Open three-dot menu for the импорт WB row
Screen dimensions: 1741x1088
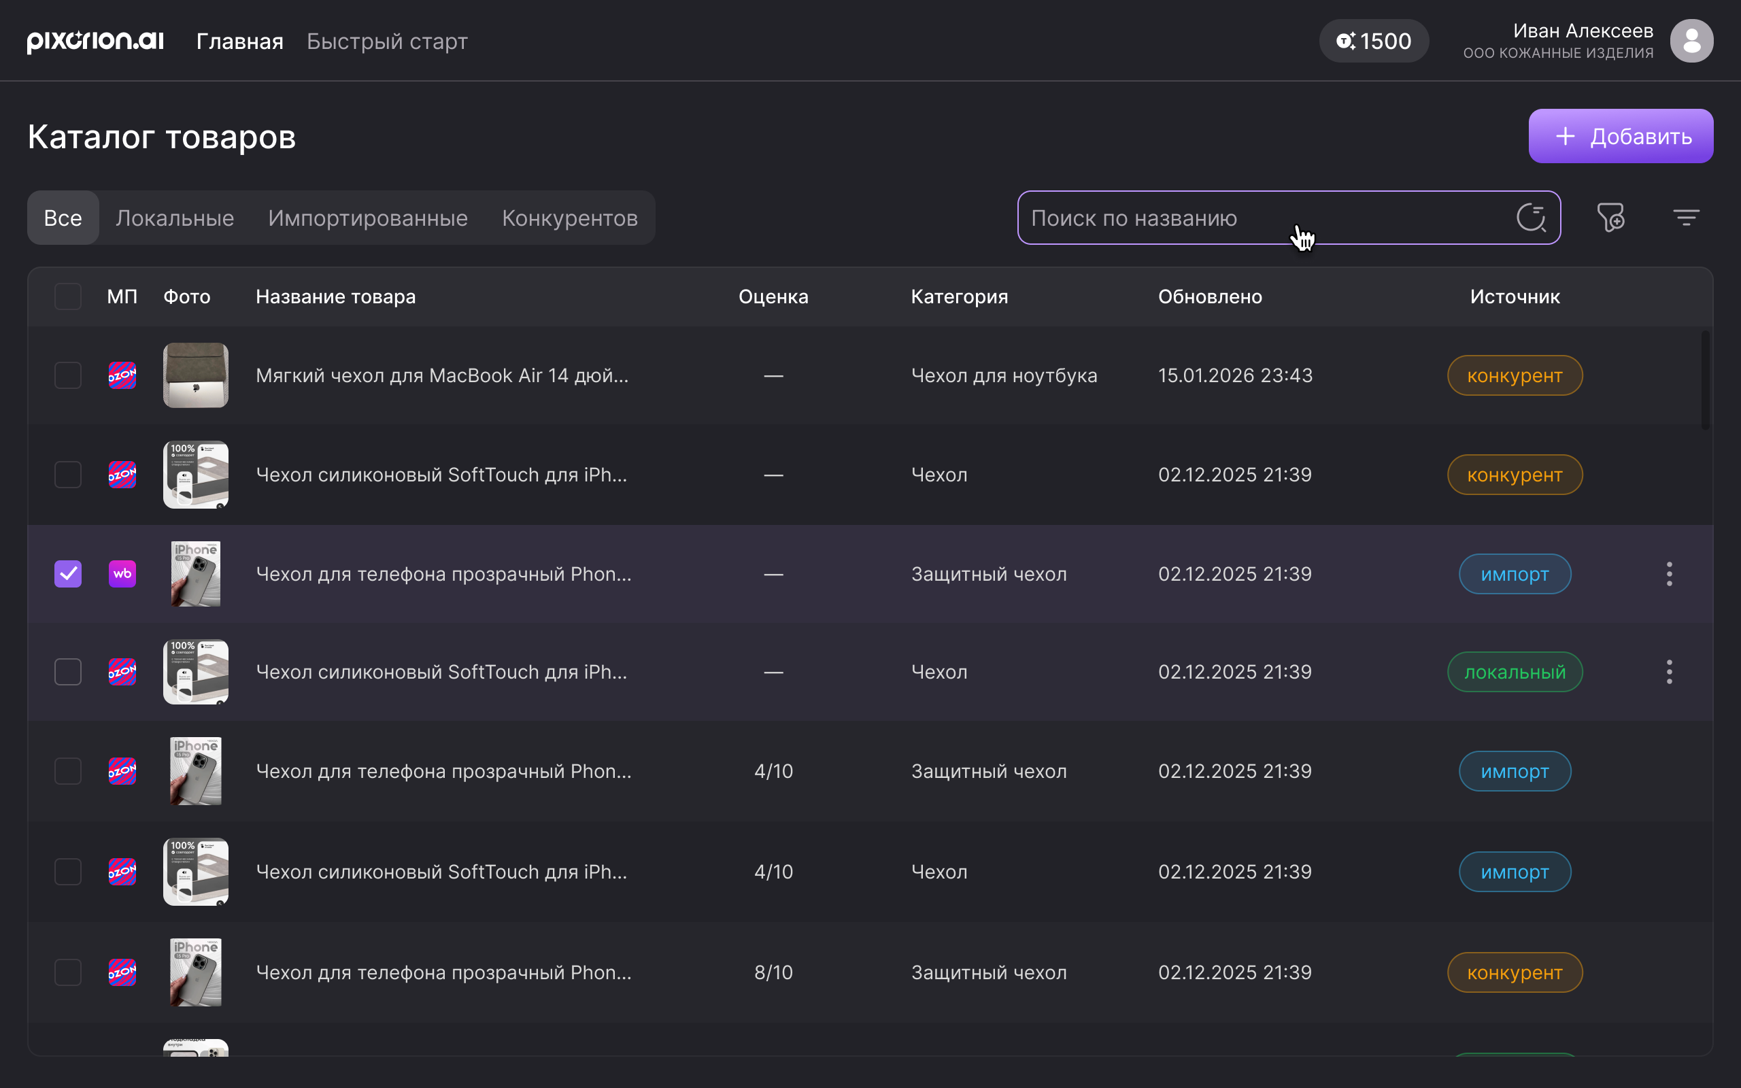(x=1669, y=573)
